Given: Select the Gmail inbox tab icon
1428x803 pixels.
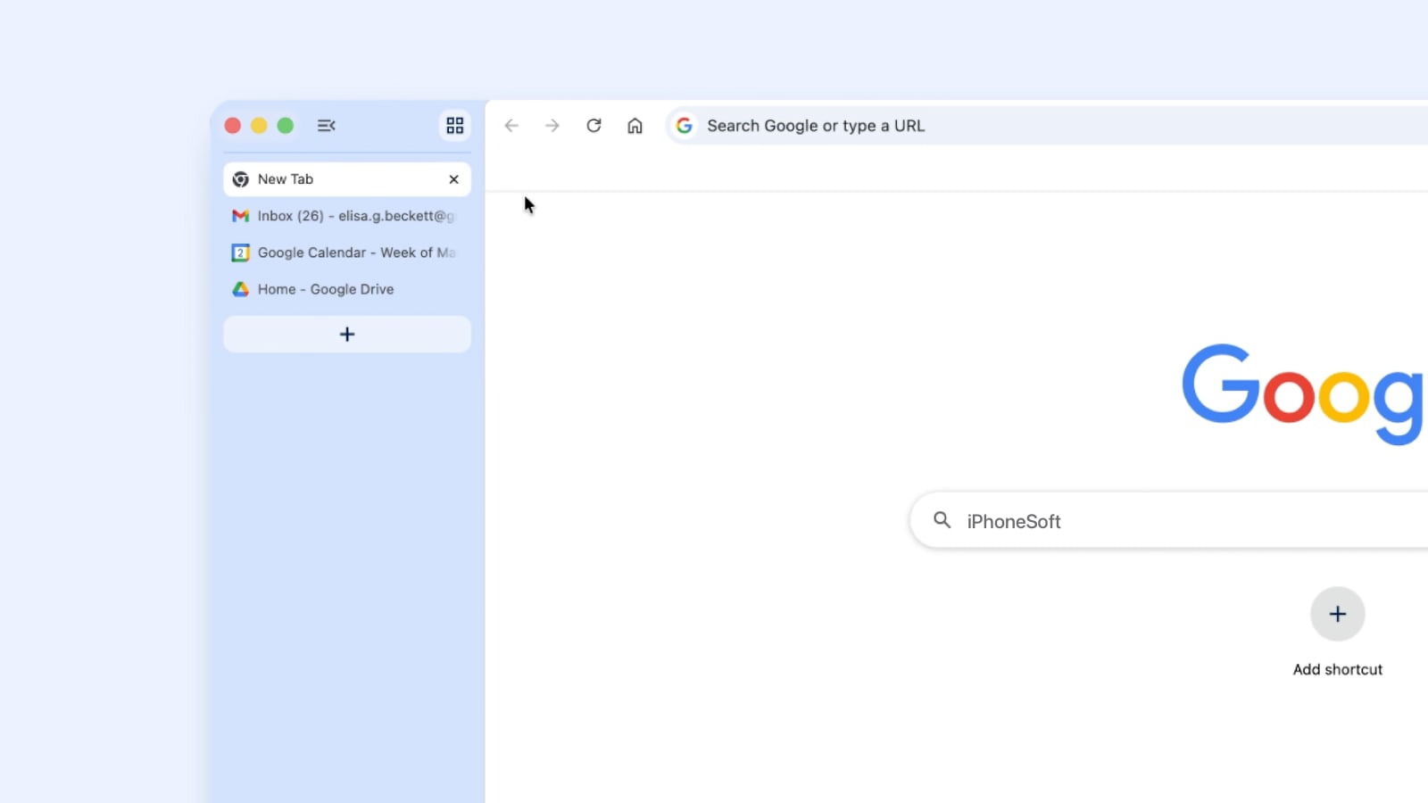Looking at the screenshot, I should coord(239,216).
